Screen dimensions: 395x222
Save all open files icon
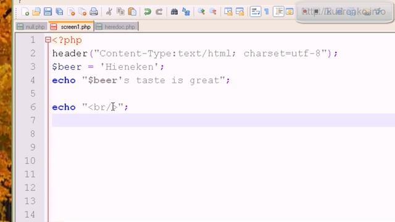tap(59, 12)
